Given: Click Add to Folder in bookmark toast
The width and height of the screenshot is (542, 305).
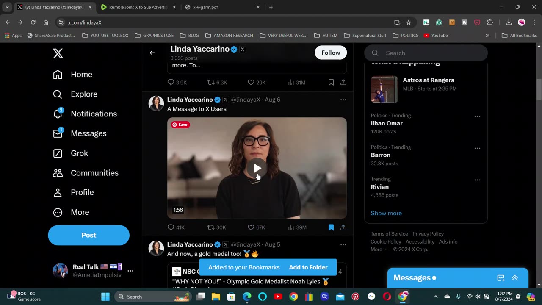Looking at the screenshot, I should click(x=308, y=267).
